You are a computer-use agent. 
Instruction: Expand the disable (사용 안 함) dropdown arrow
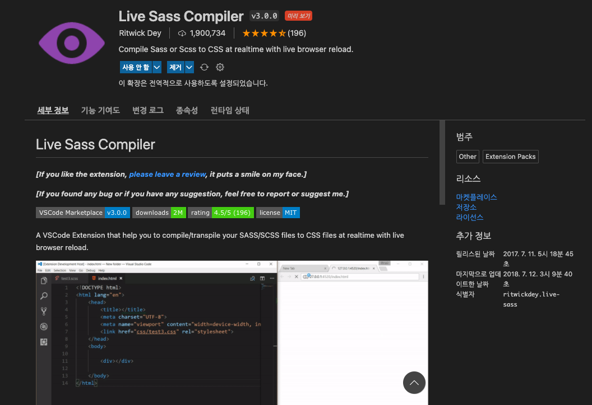coord(156,67)
